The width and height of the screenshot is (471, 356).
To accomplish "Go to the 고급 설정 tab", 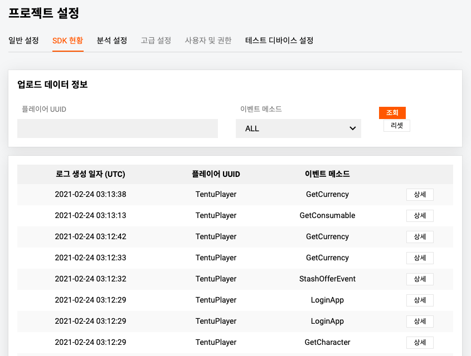I will click(x=156, y=41).
